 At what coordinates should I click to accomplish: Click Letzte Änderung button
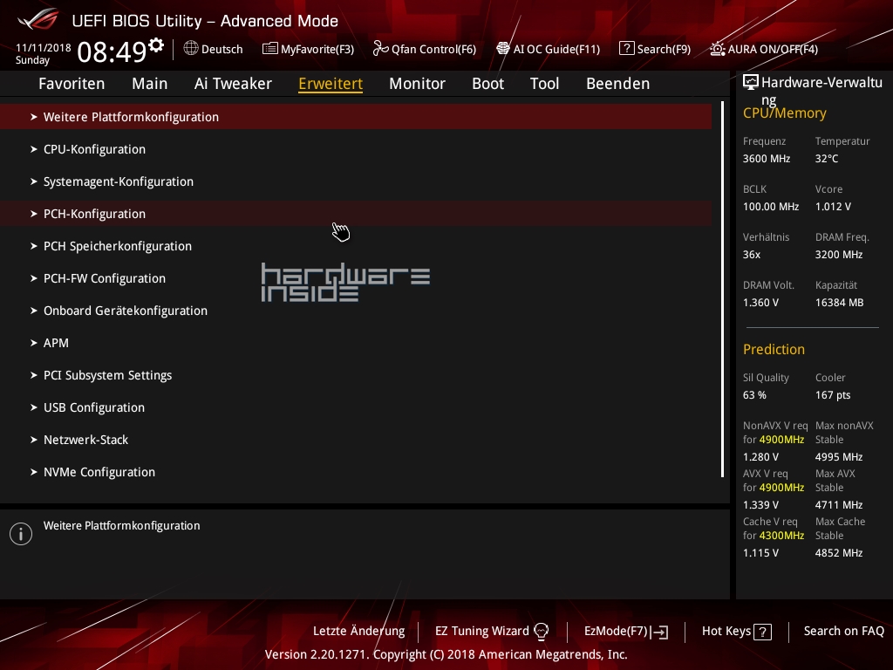(x=358, y=631)
